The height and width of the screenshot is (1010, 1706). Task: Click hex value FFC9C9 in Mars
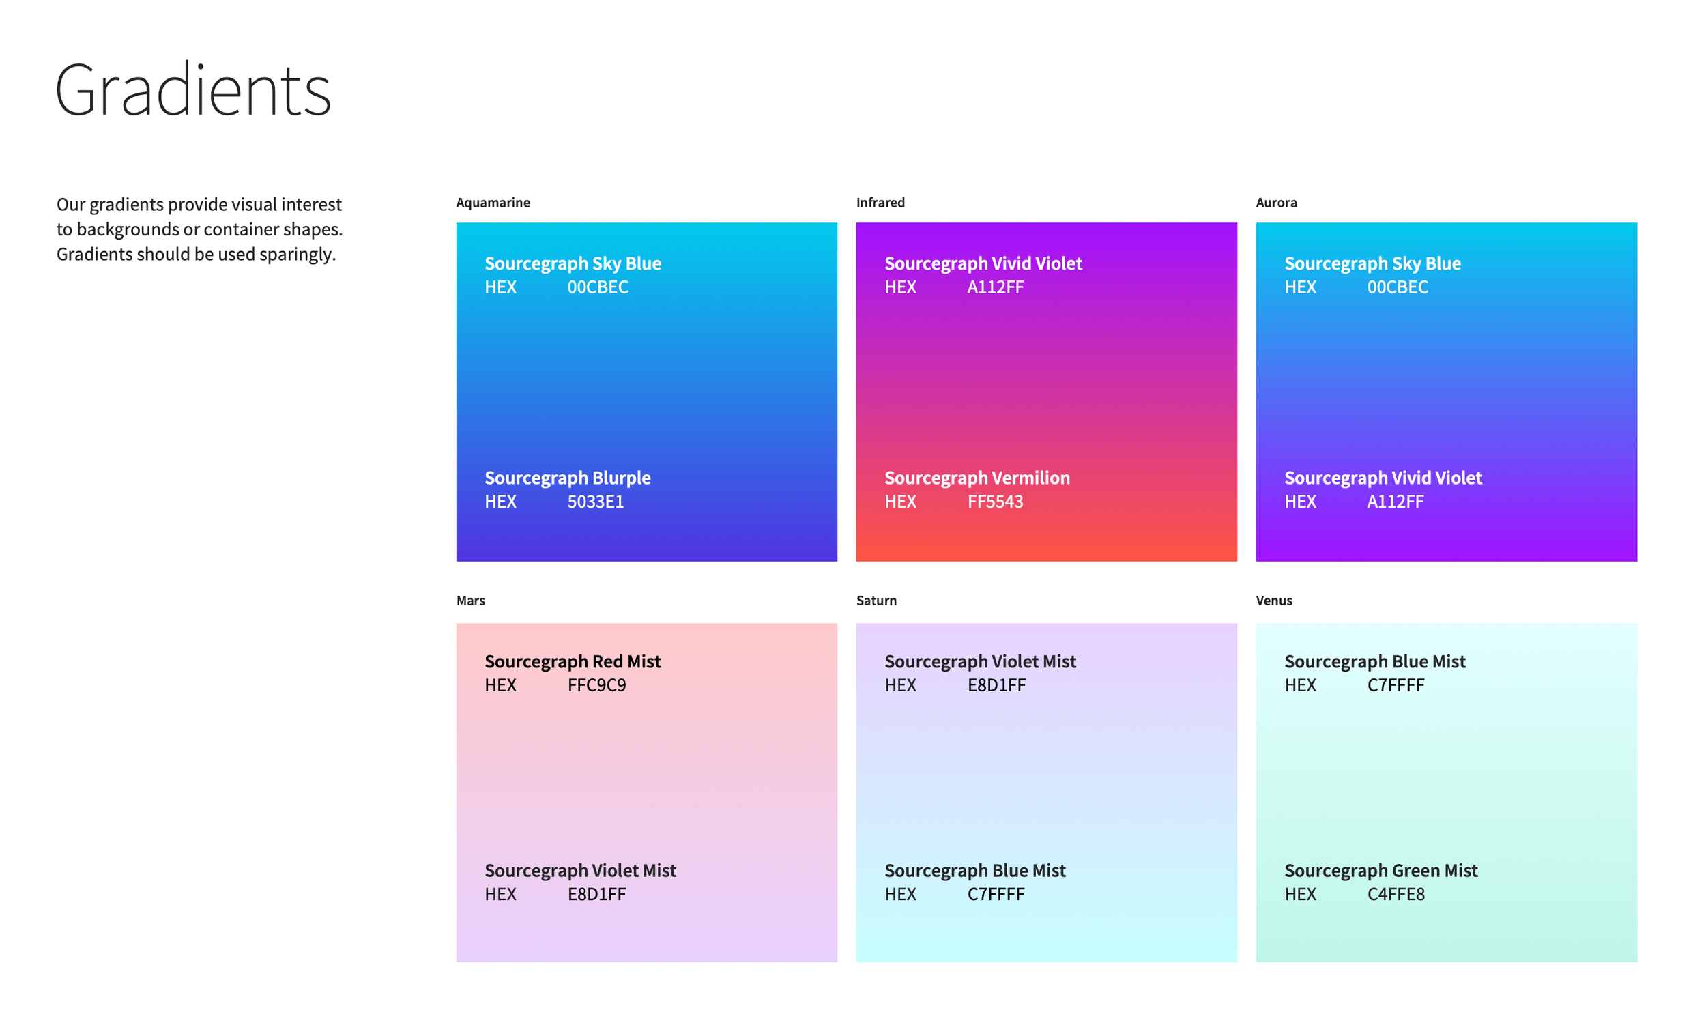pyautogui.click(x=596, y=685)
